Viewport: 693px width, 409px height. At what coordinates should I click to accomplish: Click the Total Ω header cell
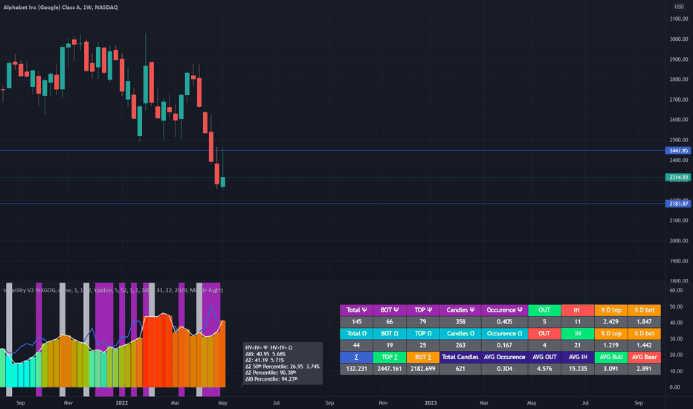click(x=356, y=333)
